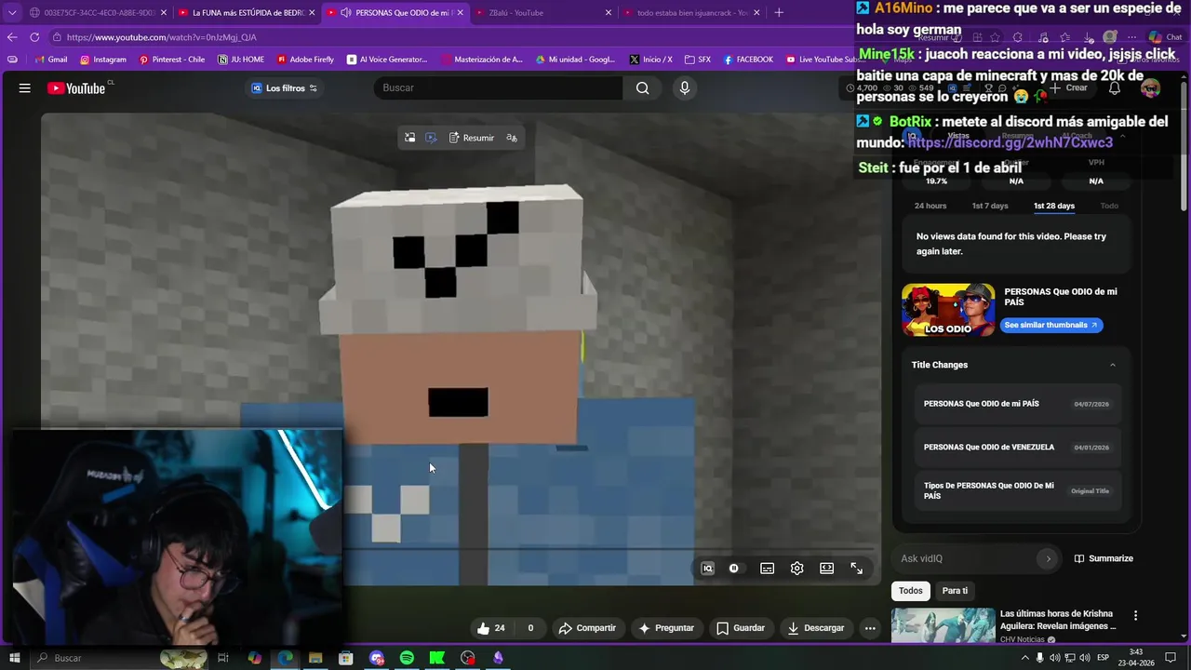Viewport: 1191px width, 670px height.
Task: Click the browser address bar URL
Action: (x=162, y=37)
